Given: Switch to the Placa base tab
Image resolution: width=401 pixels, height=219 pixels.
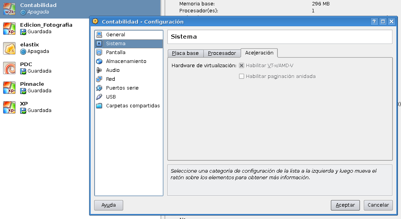Looking at the screenshot, I should click(x=186, y=53).
